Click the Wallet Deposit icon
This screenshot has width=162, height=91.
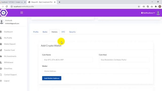tap(1, 44)
